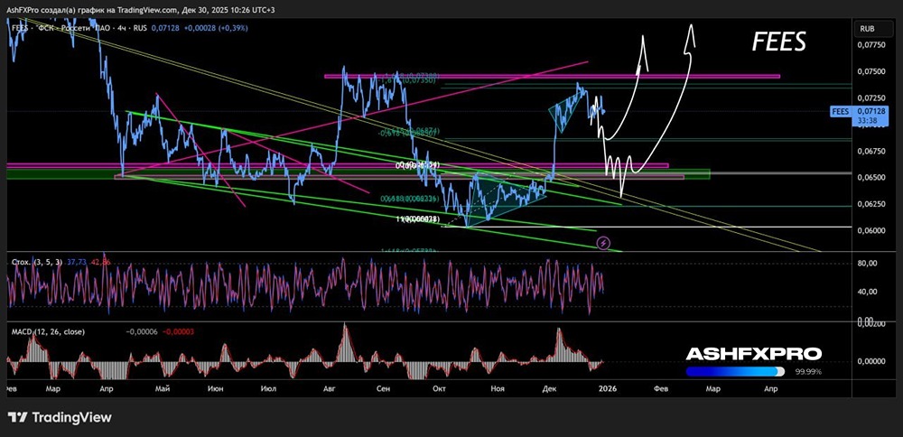Click the +0,00028 (+0,39%) change value

point(216,28)
